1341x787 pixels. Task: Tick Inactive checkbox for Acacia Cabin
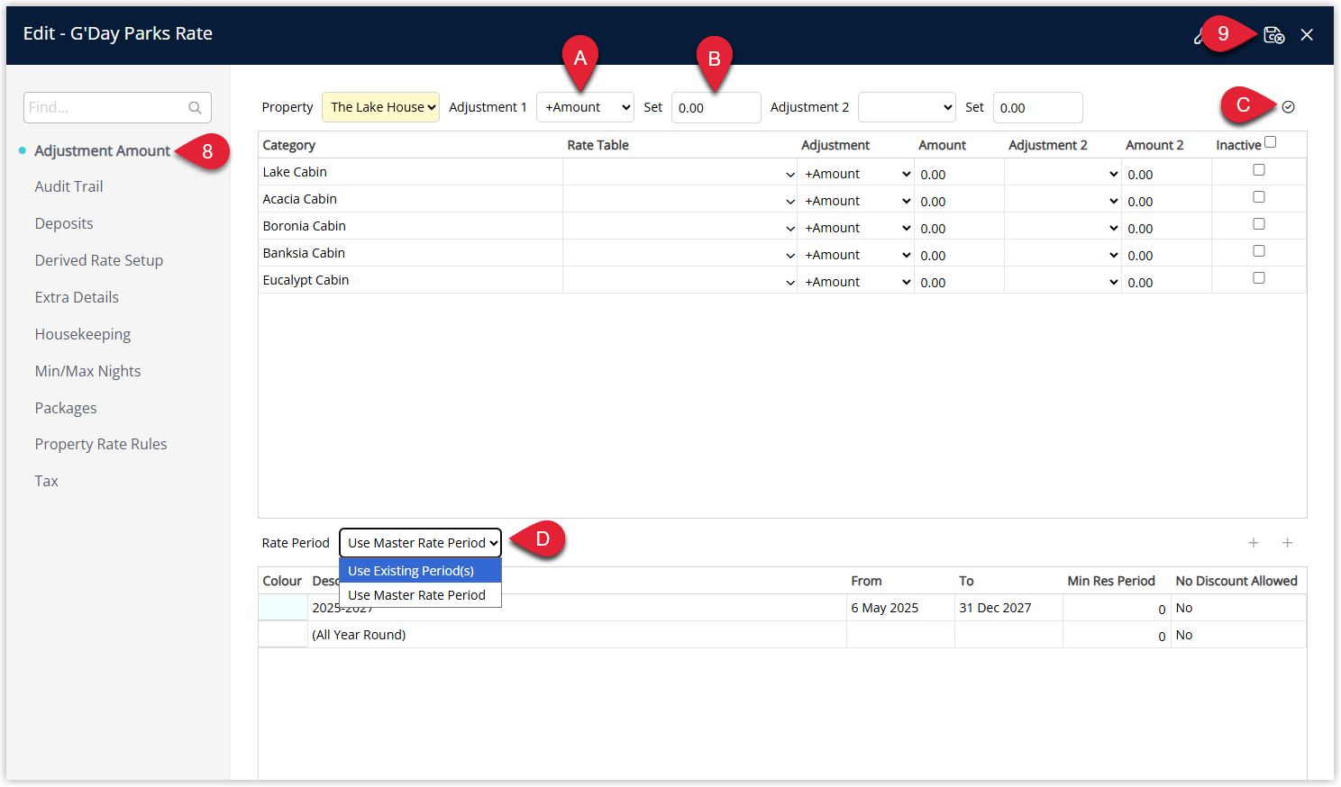tap(1259, 197)
